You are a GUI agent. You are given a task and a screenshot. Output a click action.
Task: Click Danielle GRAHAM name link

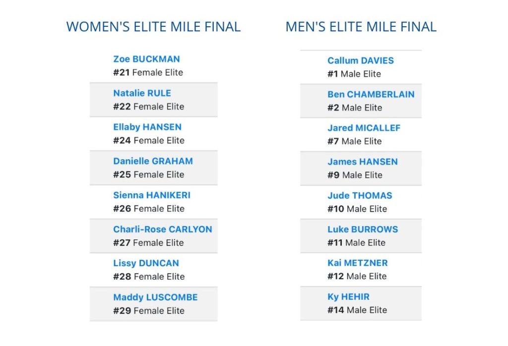(x=153, y=161)
